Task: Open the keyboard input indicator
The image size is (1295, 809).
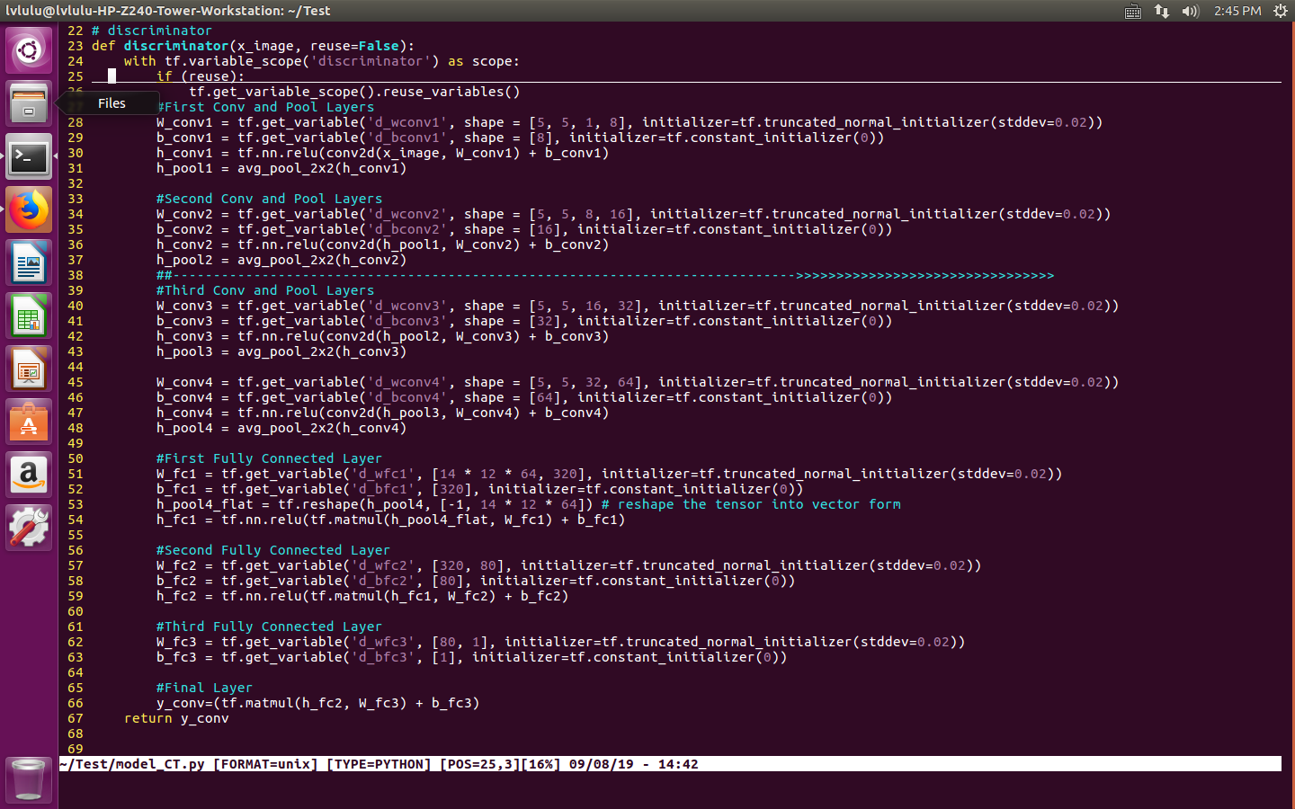Action: (1133, 11)
